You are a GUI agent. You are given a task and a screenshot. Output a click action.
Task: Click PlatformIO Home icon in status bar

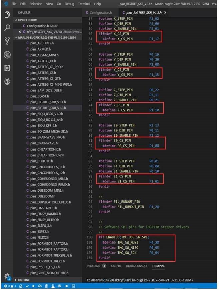coord(21,286)
